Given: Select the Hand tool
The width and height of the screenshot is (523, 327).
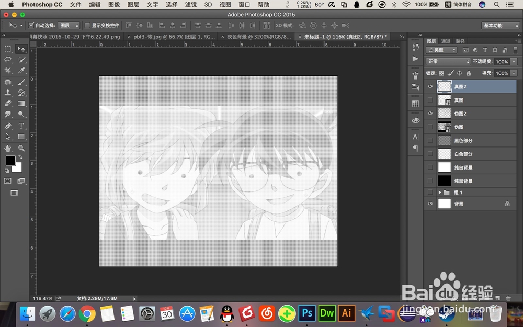Looking at the screenshot, I should (8, 148).
